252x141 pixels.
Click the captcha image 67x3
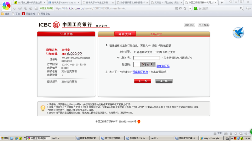click(x=148, y=64)
